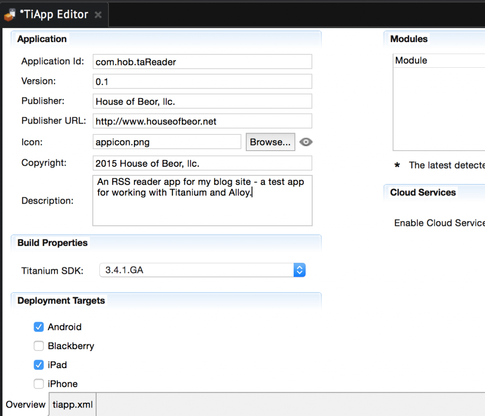This screenshot has height=416, width=485.
Task: Select the *TiApp Editor tab title
Action: tap(54, 14)
